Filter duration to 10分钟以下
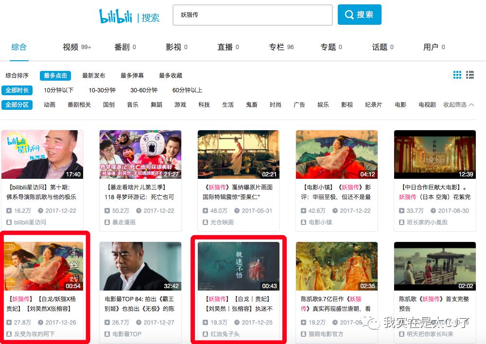The height and width of the screenshot is (344, 486). tap(59, 90)
